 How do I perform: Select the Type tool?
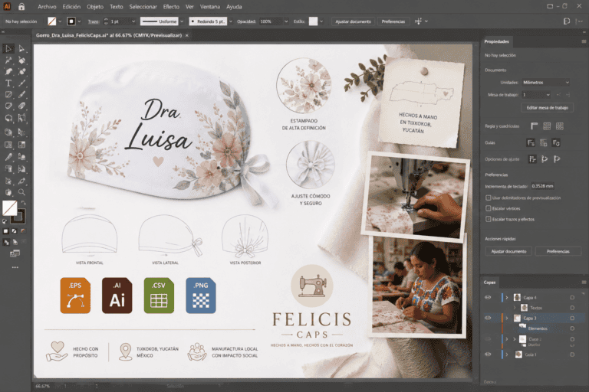(x=8, y=83)
